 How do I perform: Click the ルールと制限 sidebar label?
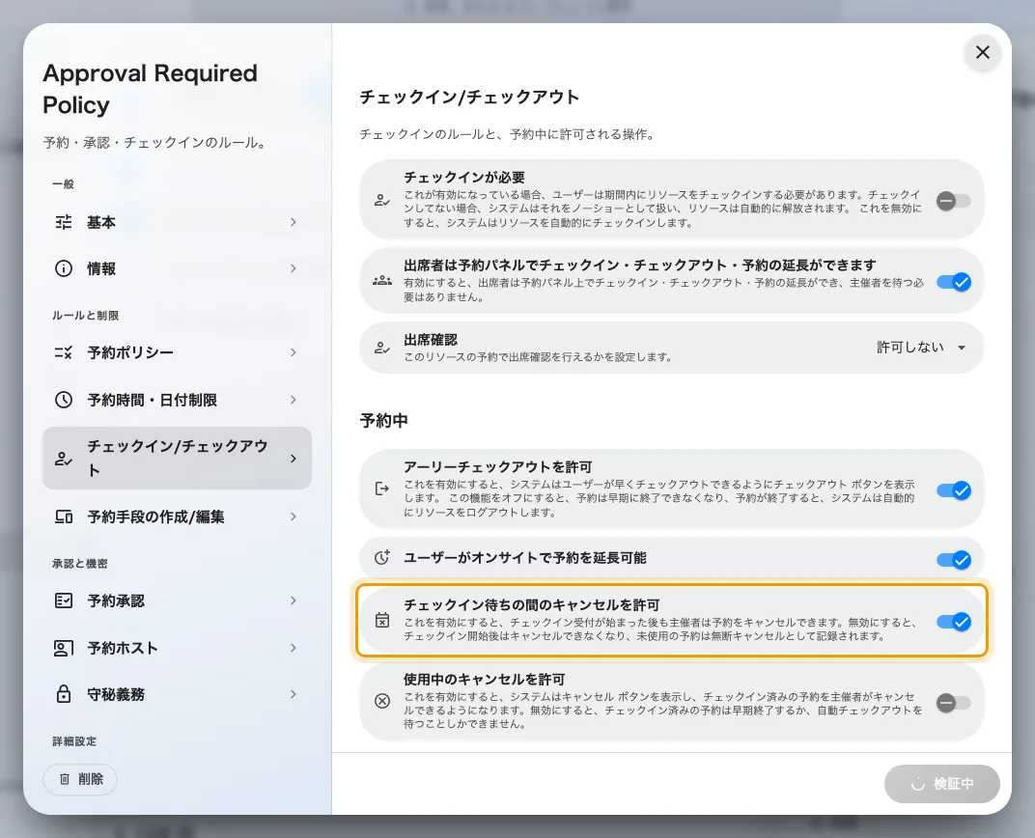(85, 316)
